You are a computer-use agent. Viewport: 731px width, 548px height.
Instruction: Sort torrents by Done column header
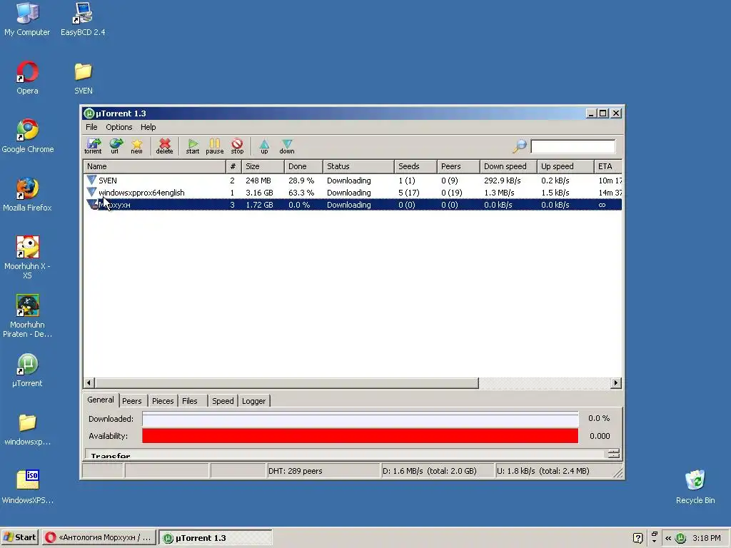(303, 166)
